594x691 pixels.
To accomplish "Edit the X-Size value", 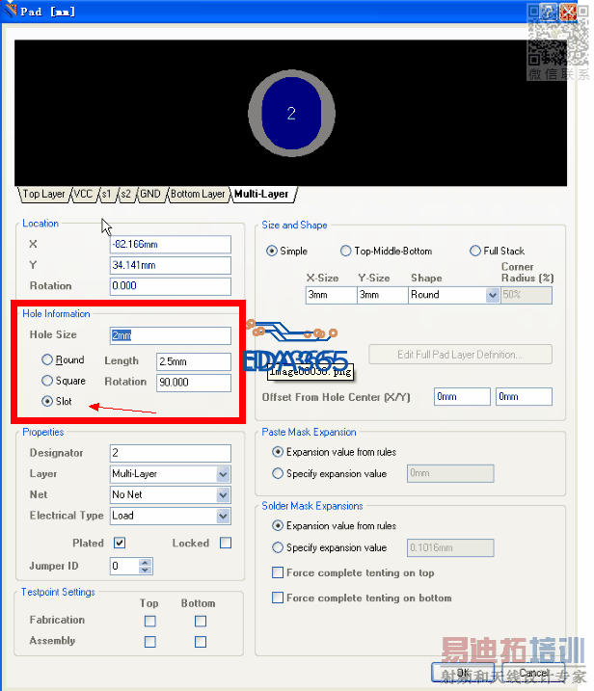I will pyautogui.click(x=331, y=295).
